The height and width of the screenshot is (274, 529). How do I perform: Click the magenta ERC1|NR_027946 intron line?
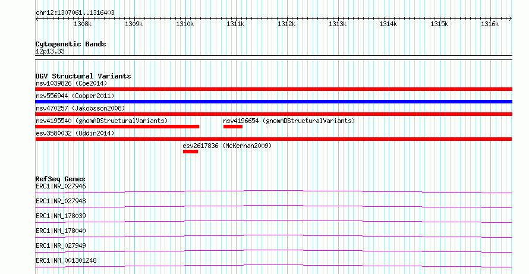point(273,191)
